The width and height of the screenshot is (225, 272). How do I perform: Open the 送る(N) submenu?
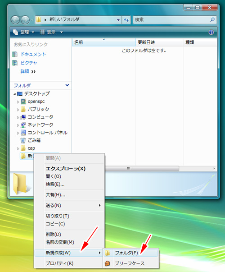tap(69, 206)
